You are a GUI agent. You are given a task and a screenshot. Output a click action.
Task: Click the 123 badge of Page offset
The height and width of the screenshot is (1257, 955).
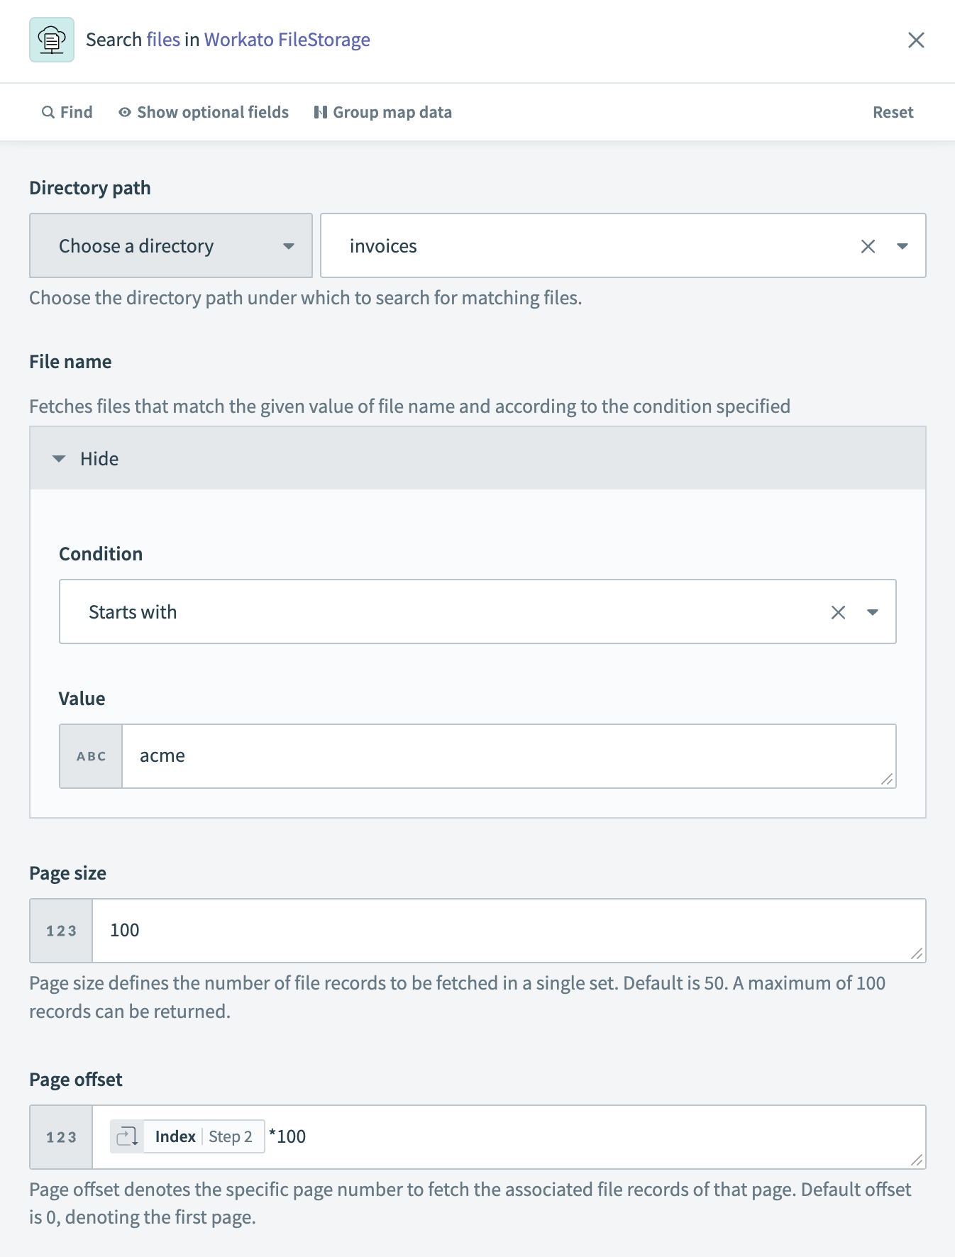61,1137
